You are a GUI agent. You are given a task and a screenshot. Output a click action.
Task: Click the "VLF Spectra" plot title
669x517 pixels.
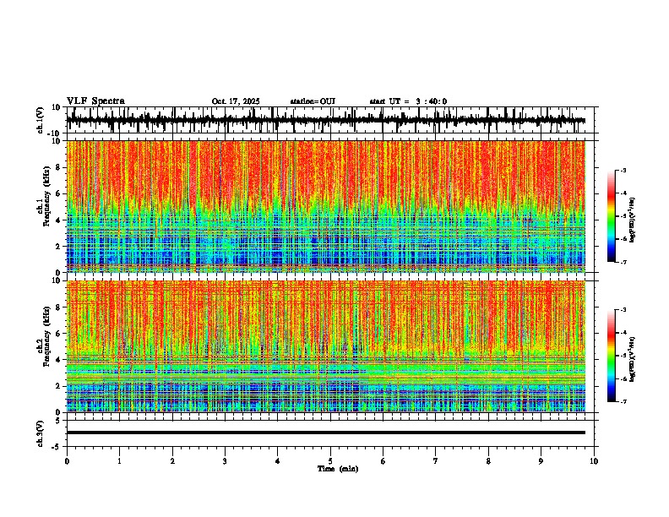click(x=95, y=101)
